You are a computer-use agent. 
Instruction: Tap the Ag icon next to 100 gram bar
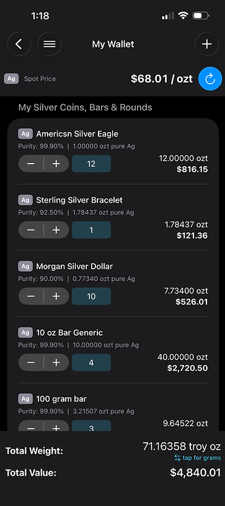coord(25,399)
